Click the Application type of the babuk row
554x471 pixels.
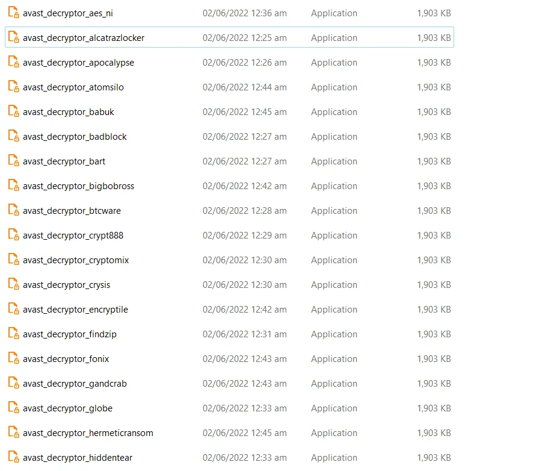pyautogui.click(x=334, y=113)
